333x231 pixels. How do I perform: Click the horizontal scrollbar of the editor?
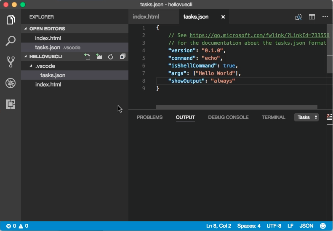click(237, 107)
